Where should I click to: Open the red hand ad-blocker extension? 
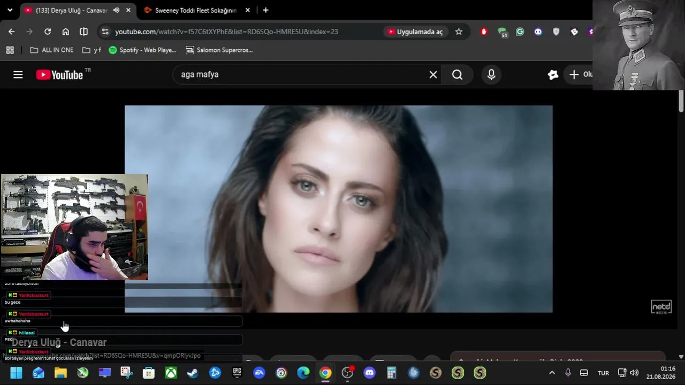(484, 32)
